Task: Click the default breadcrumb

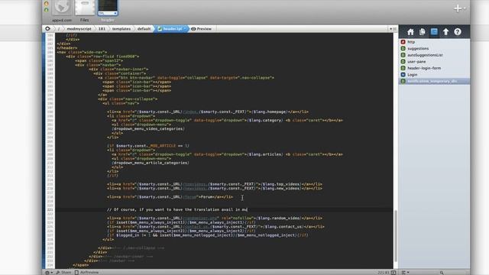Action: (144, 29)
